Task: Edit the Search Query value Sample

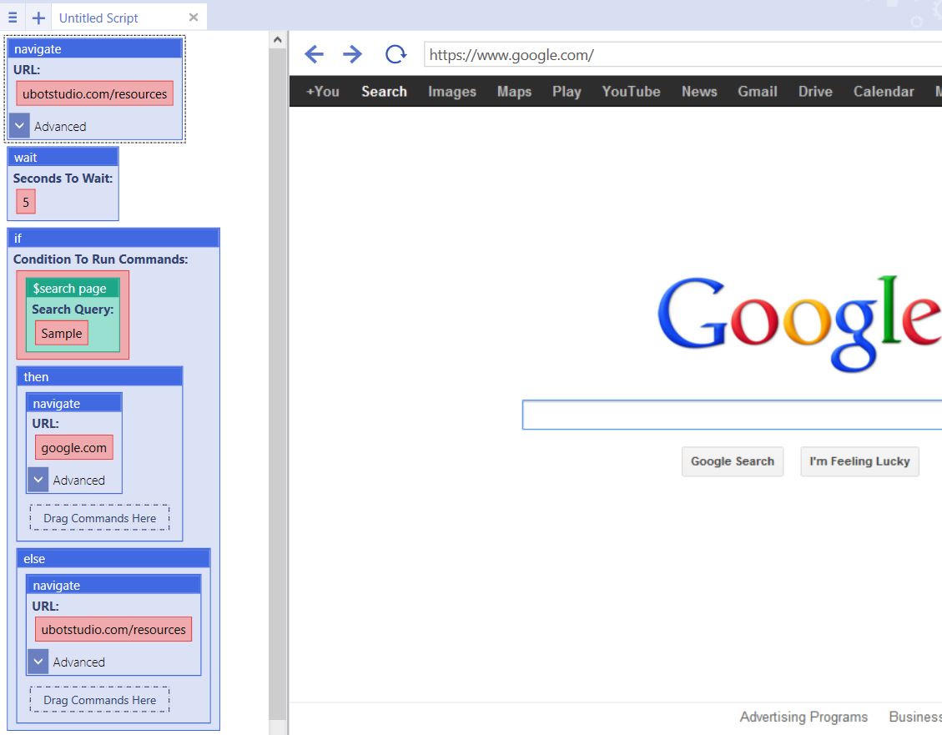Action: tap(61, 333)
